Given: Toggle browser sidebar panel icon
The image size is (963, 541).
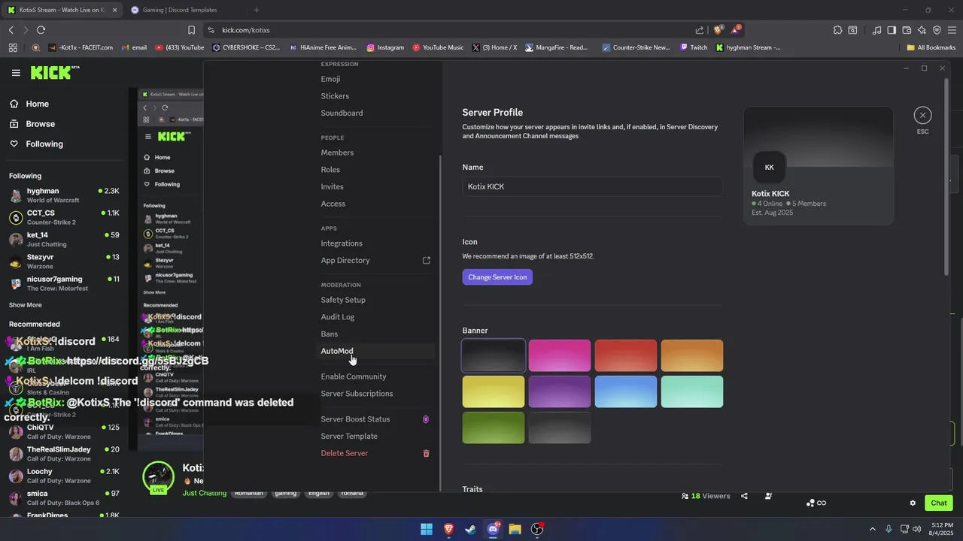Looking at the screenshot, I should (x=892, y=30).
